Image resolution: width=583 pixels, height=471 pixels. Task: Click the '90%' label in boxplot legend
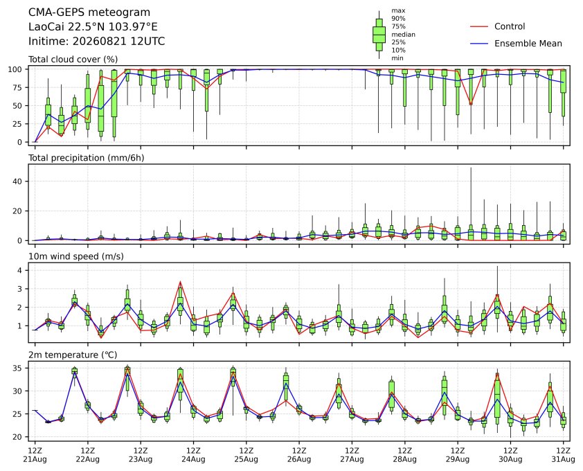(398, 18)
